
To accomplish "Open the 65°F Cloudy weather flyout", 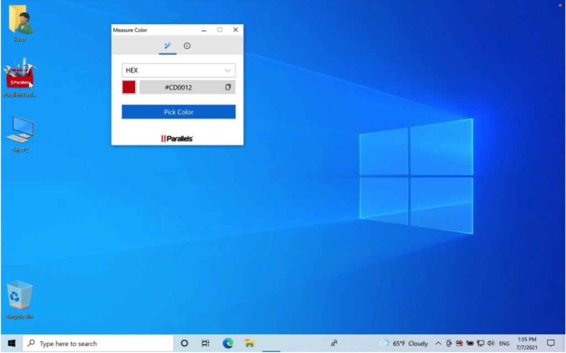I will coord(403,343).
